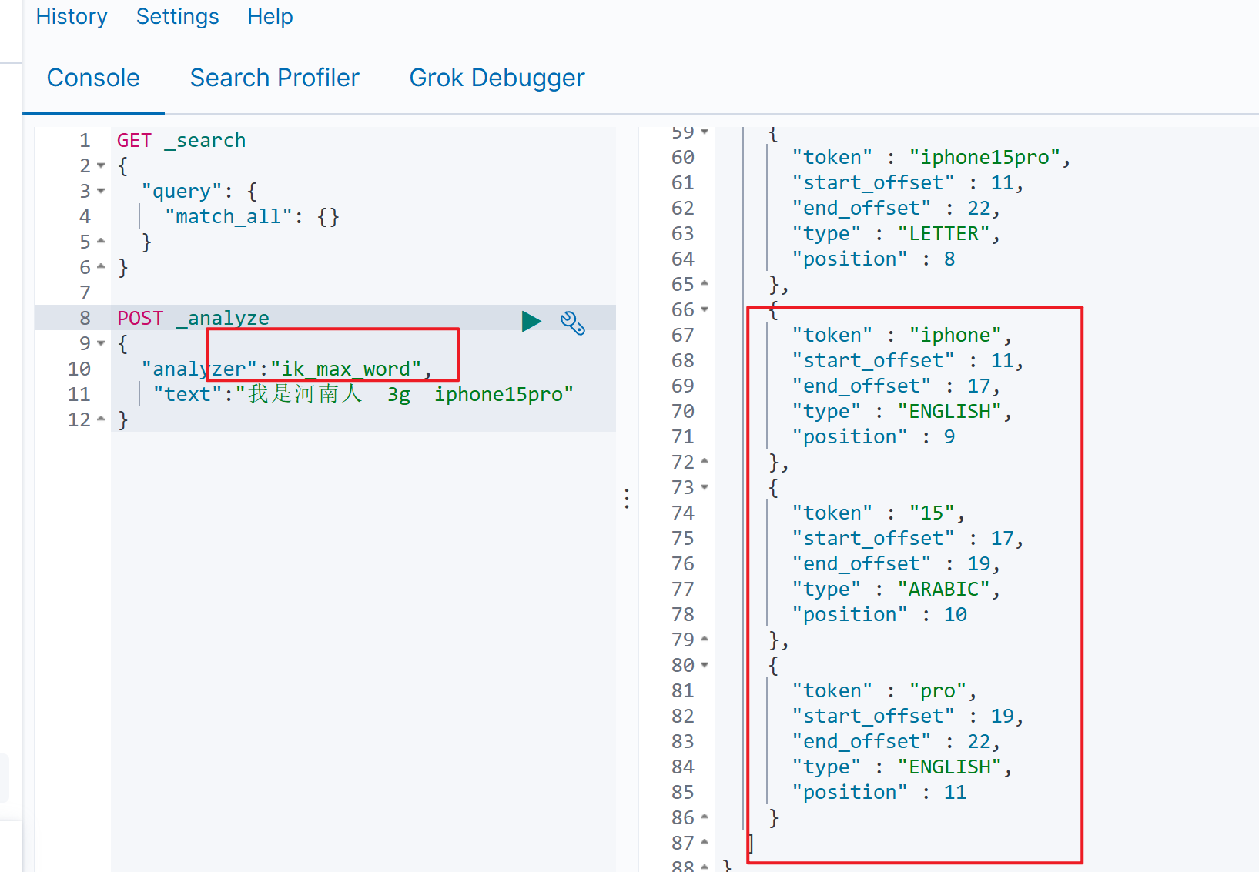The width and height of the screenshot is (1259, 872).
Task: Run the POST _analyze request
Action: (531, 321)
